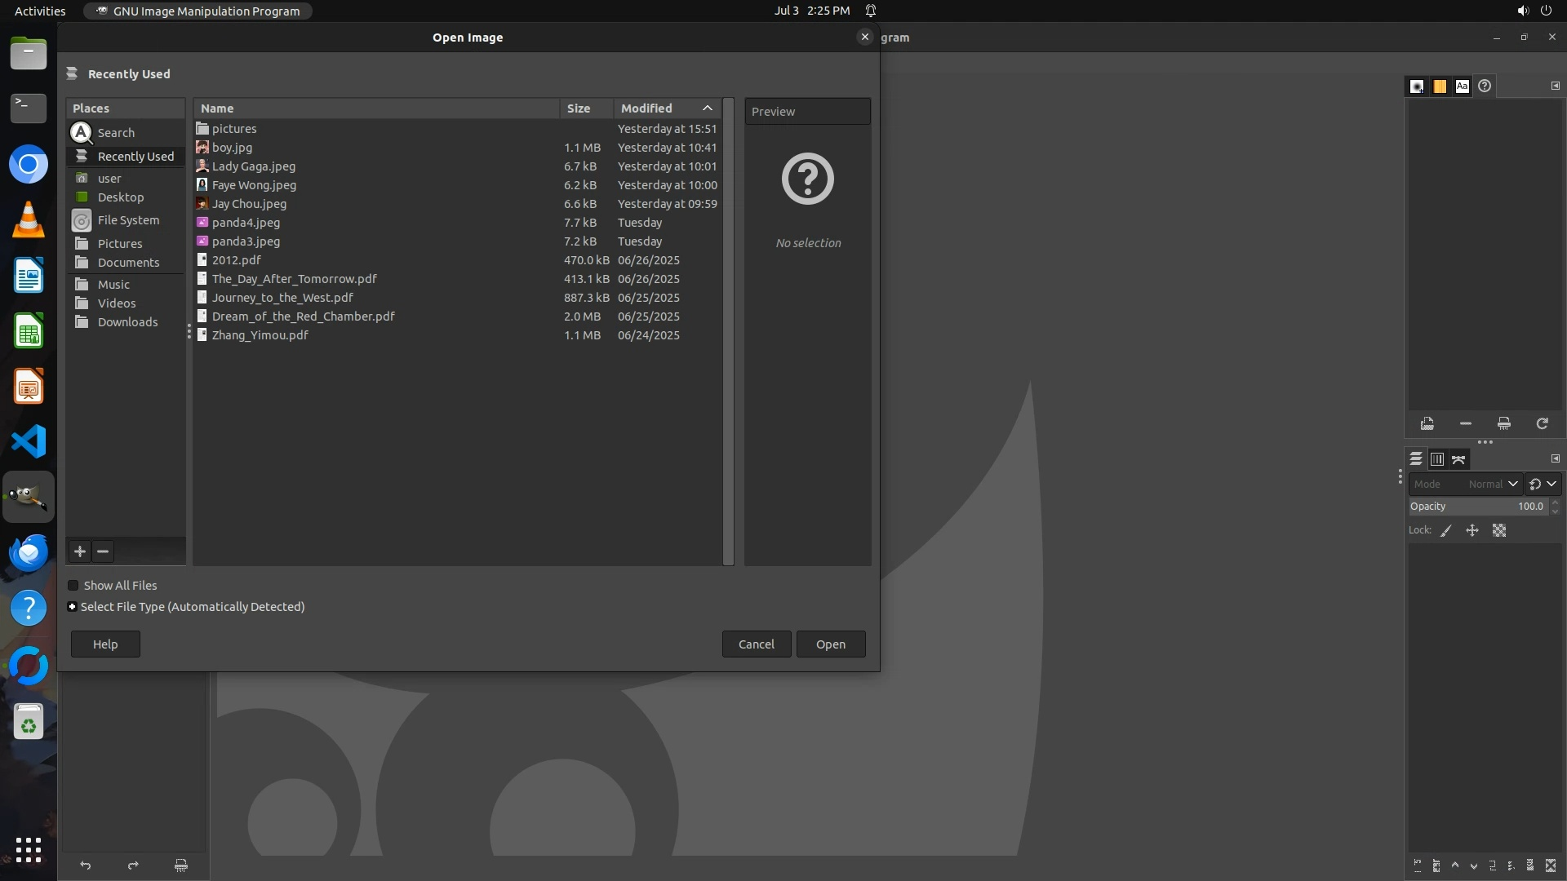This screenshot has width=1567, height=881.
Task: Click the Open button
Action: coord(831,644)
